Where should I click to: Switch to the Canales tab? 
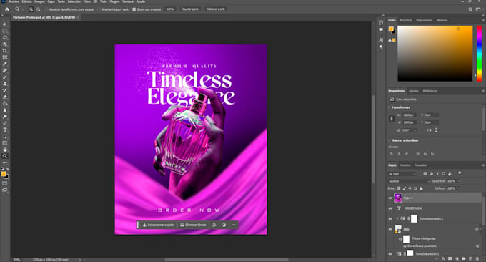tap(405, 165)
